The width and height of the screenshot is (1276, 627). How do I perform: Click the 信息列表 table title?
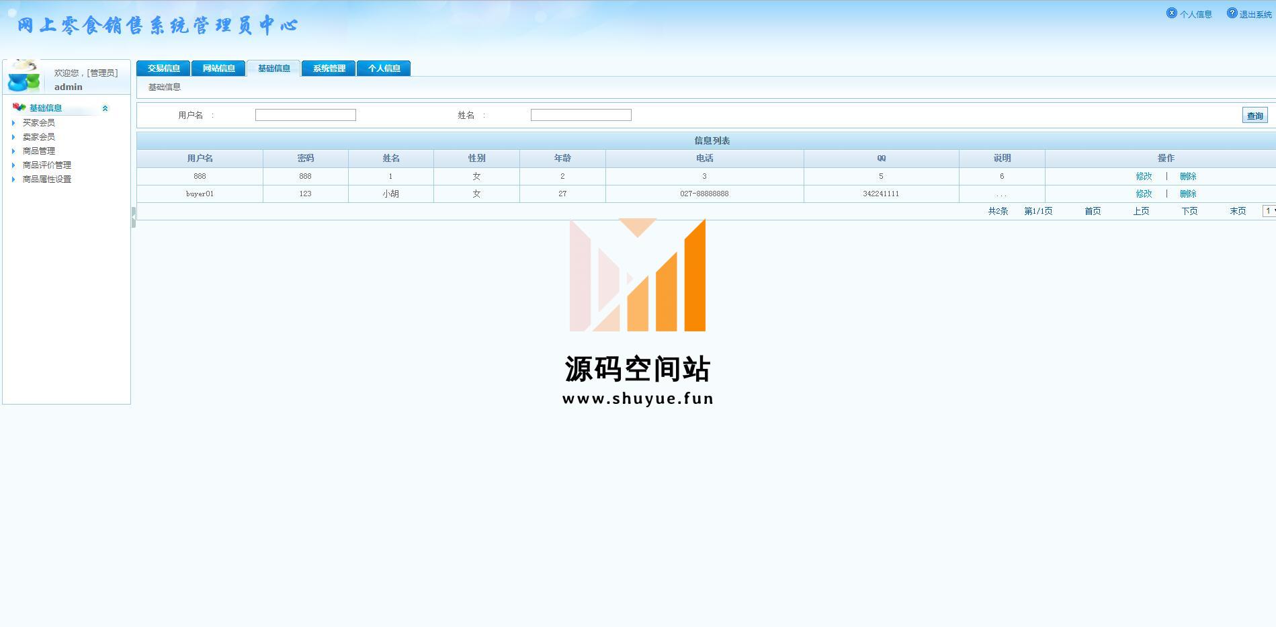(712, 141)
